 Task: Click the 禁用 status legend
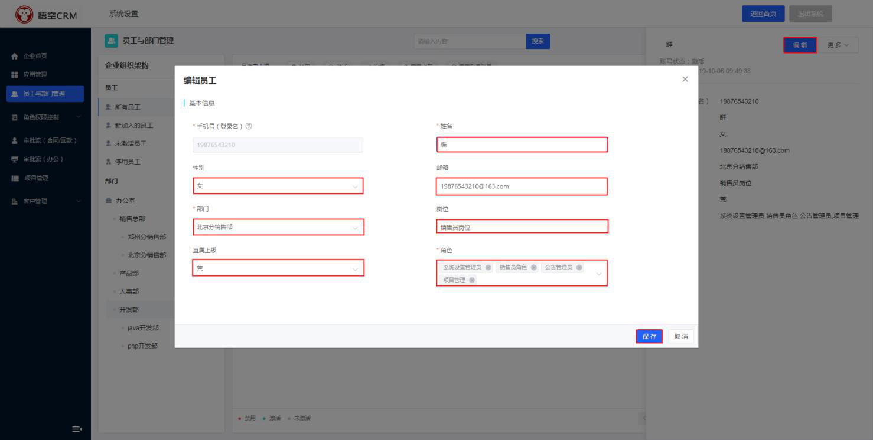click(247, 418)
